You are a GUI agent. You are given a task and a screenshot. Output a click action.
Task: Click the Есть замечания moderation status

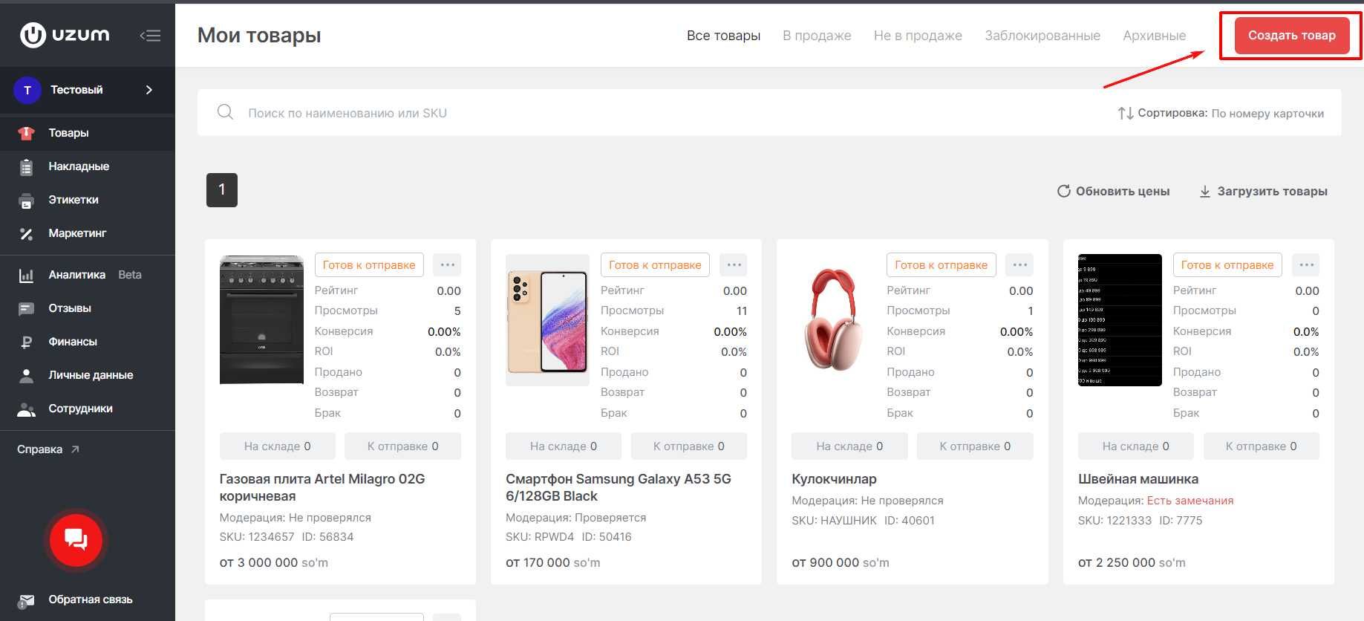(1190, 501)
